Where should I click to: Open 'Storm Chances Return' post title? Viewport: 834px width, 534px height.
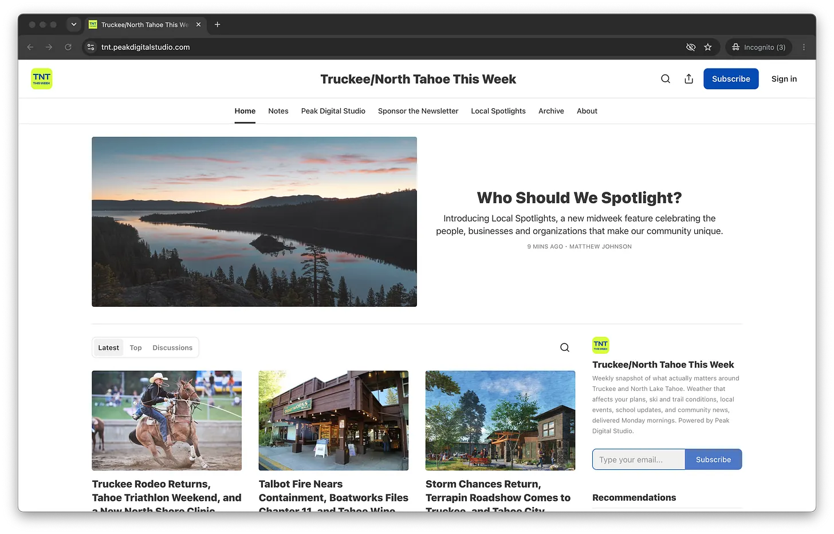click(498, 496)
